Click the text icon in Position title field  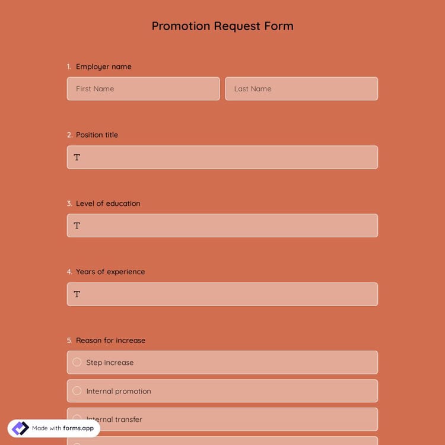coord(77,158)
